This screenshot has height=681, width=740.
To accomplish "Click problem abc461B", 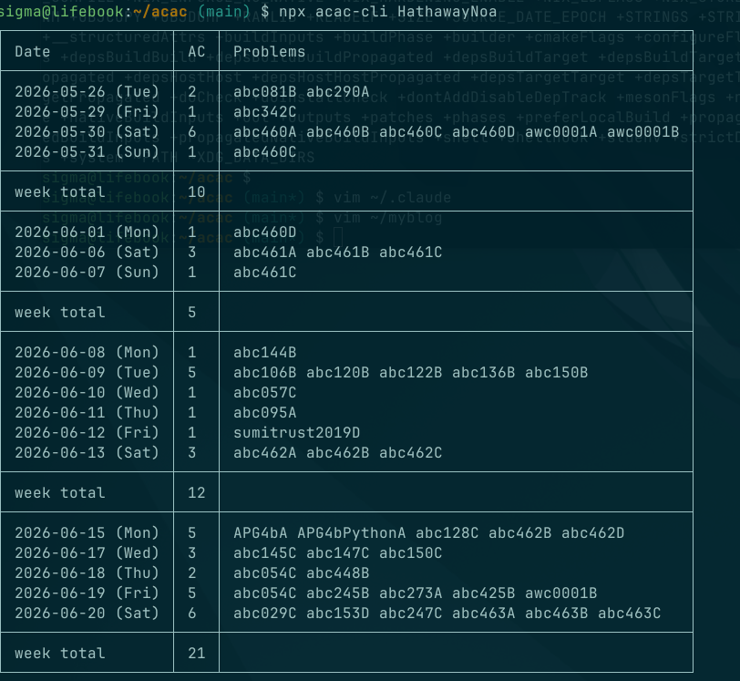I will tap(338, 253).
